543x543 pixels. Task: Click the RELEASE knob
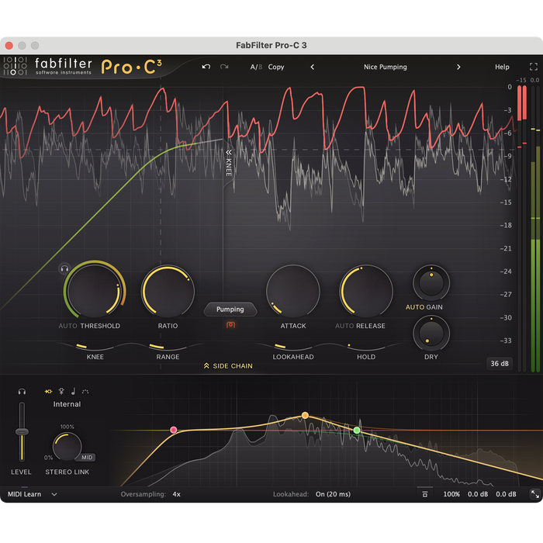tap(366, 291)
